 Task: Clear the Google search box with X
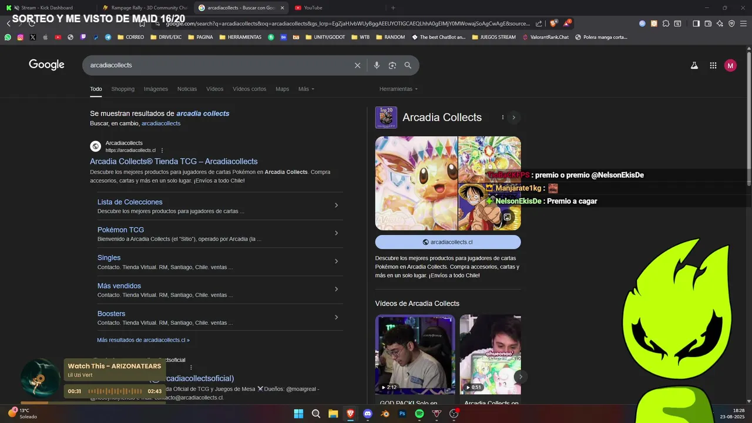[x=357, y=65]
